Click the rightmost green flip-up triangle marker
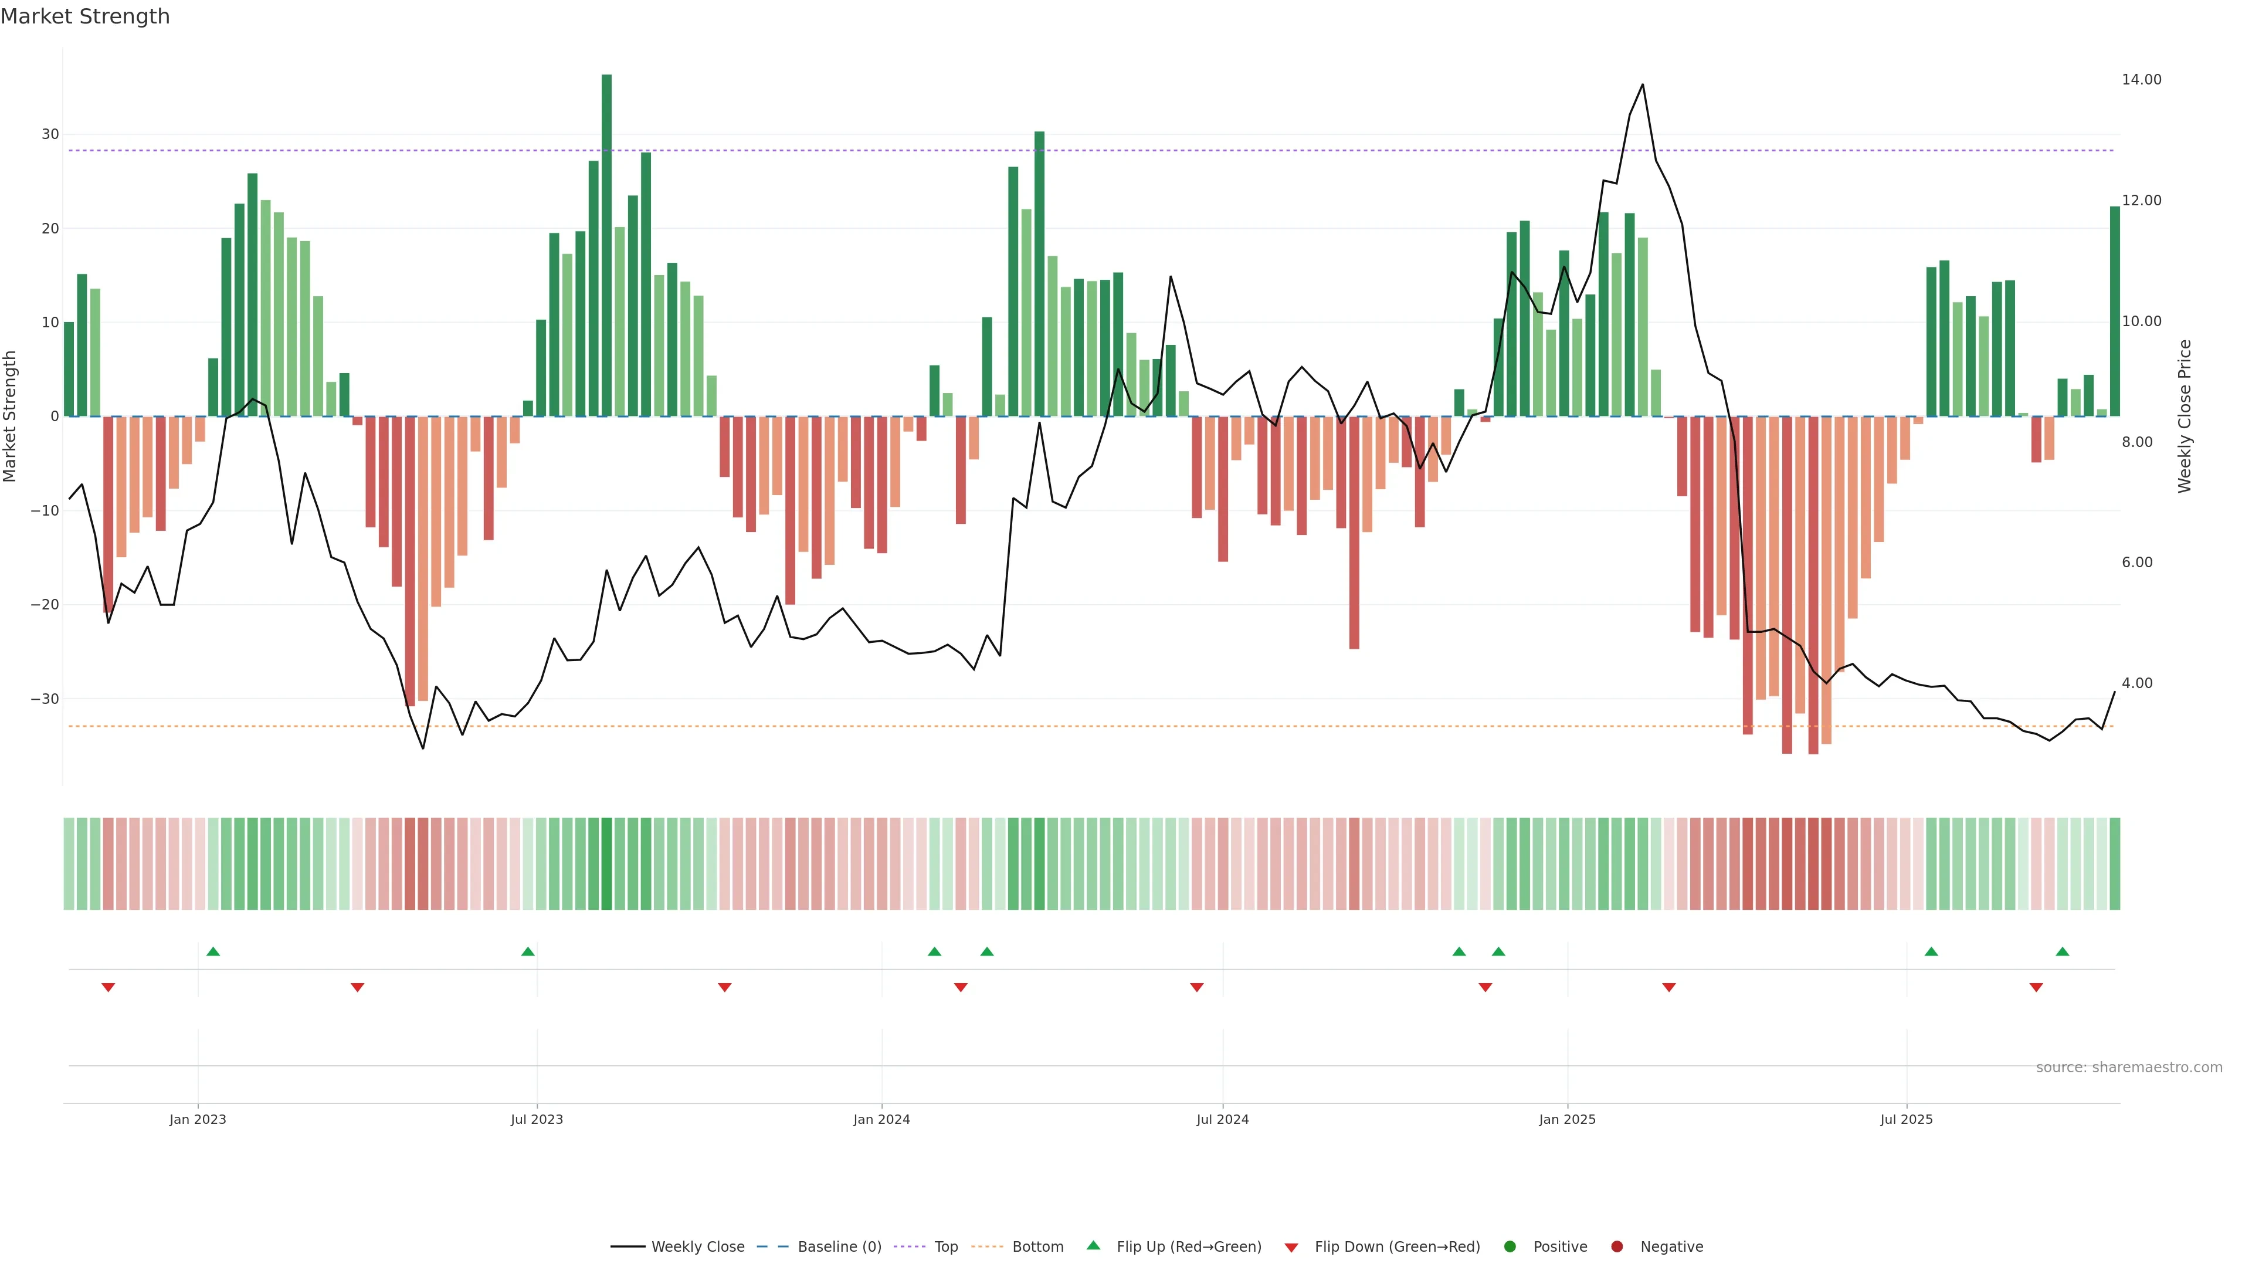2252x1267 pixels. pyautogui.click(x=2063, y=951)
